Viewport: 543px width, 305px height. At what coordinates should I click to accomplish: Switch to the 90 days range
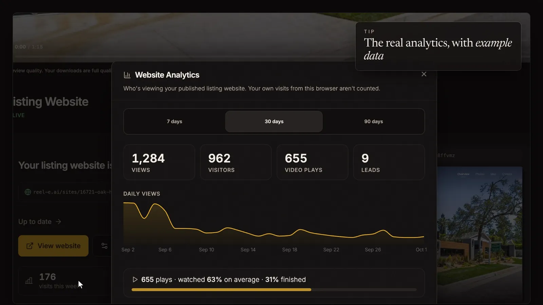point(374,121)
